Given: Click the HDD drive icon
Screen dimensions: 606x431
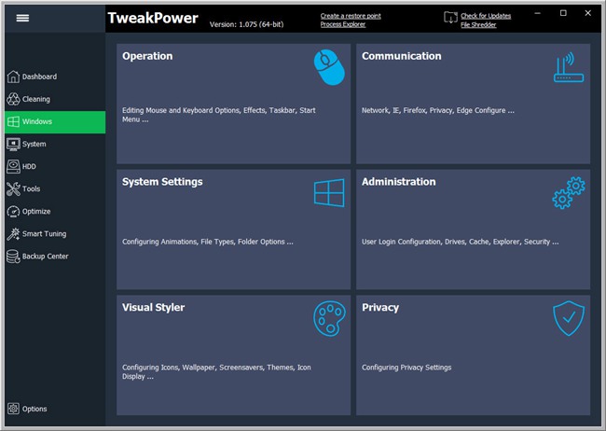Looking at the screenshot, I should point(13,166).
